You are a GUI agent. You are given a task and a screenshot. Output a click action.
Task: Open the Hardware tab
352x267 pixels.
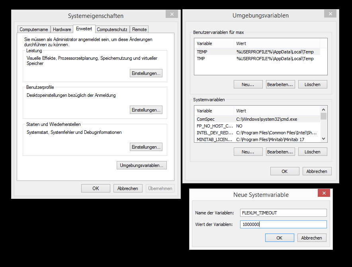(62, 29)
